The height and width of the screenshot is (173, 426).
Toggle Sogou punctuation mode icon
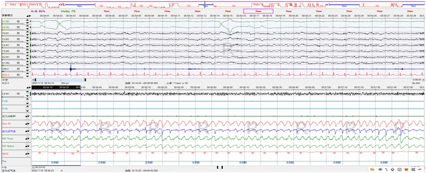(x=386, y=169)
